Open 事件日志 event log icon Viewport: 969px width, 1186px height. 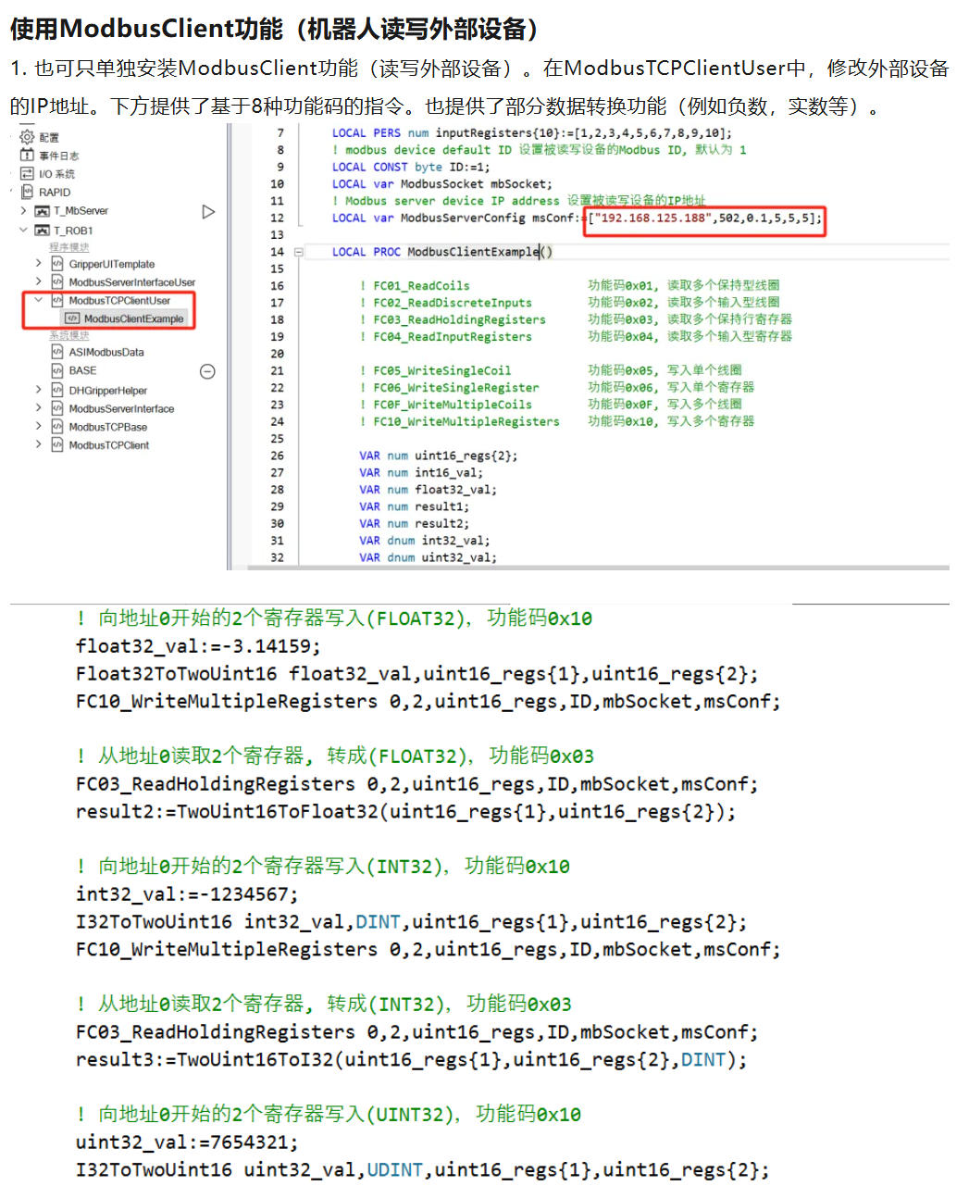27,156
